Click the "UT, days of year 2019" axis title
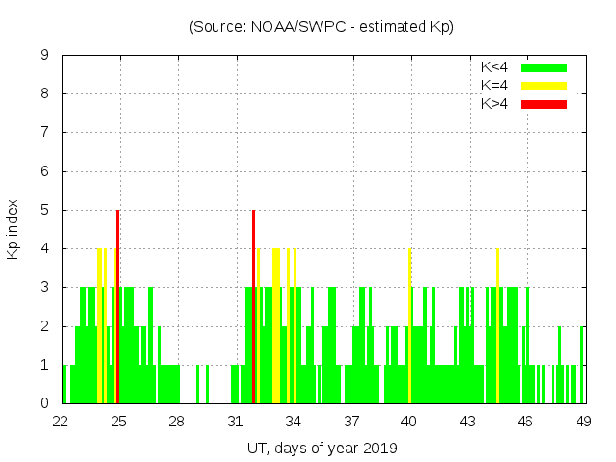 coord(321,448)
